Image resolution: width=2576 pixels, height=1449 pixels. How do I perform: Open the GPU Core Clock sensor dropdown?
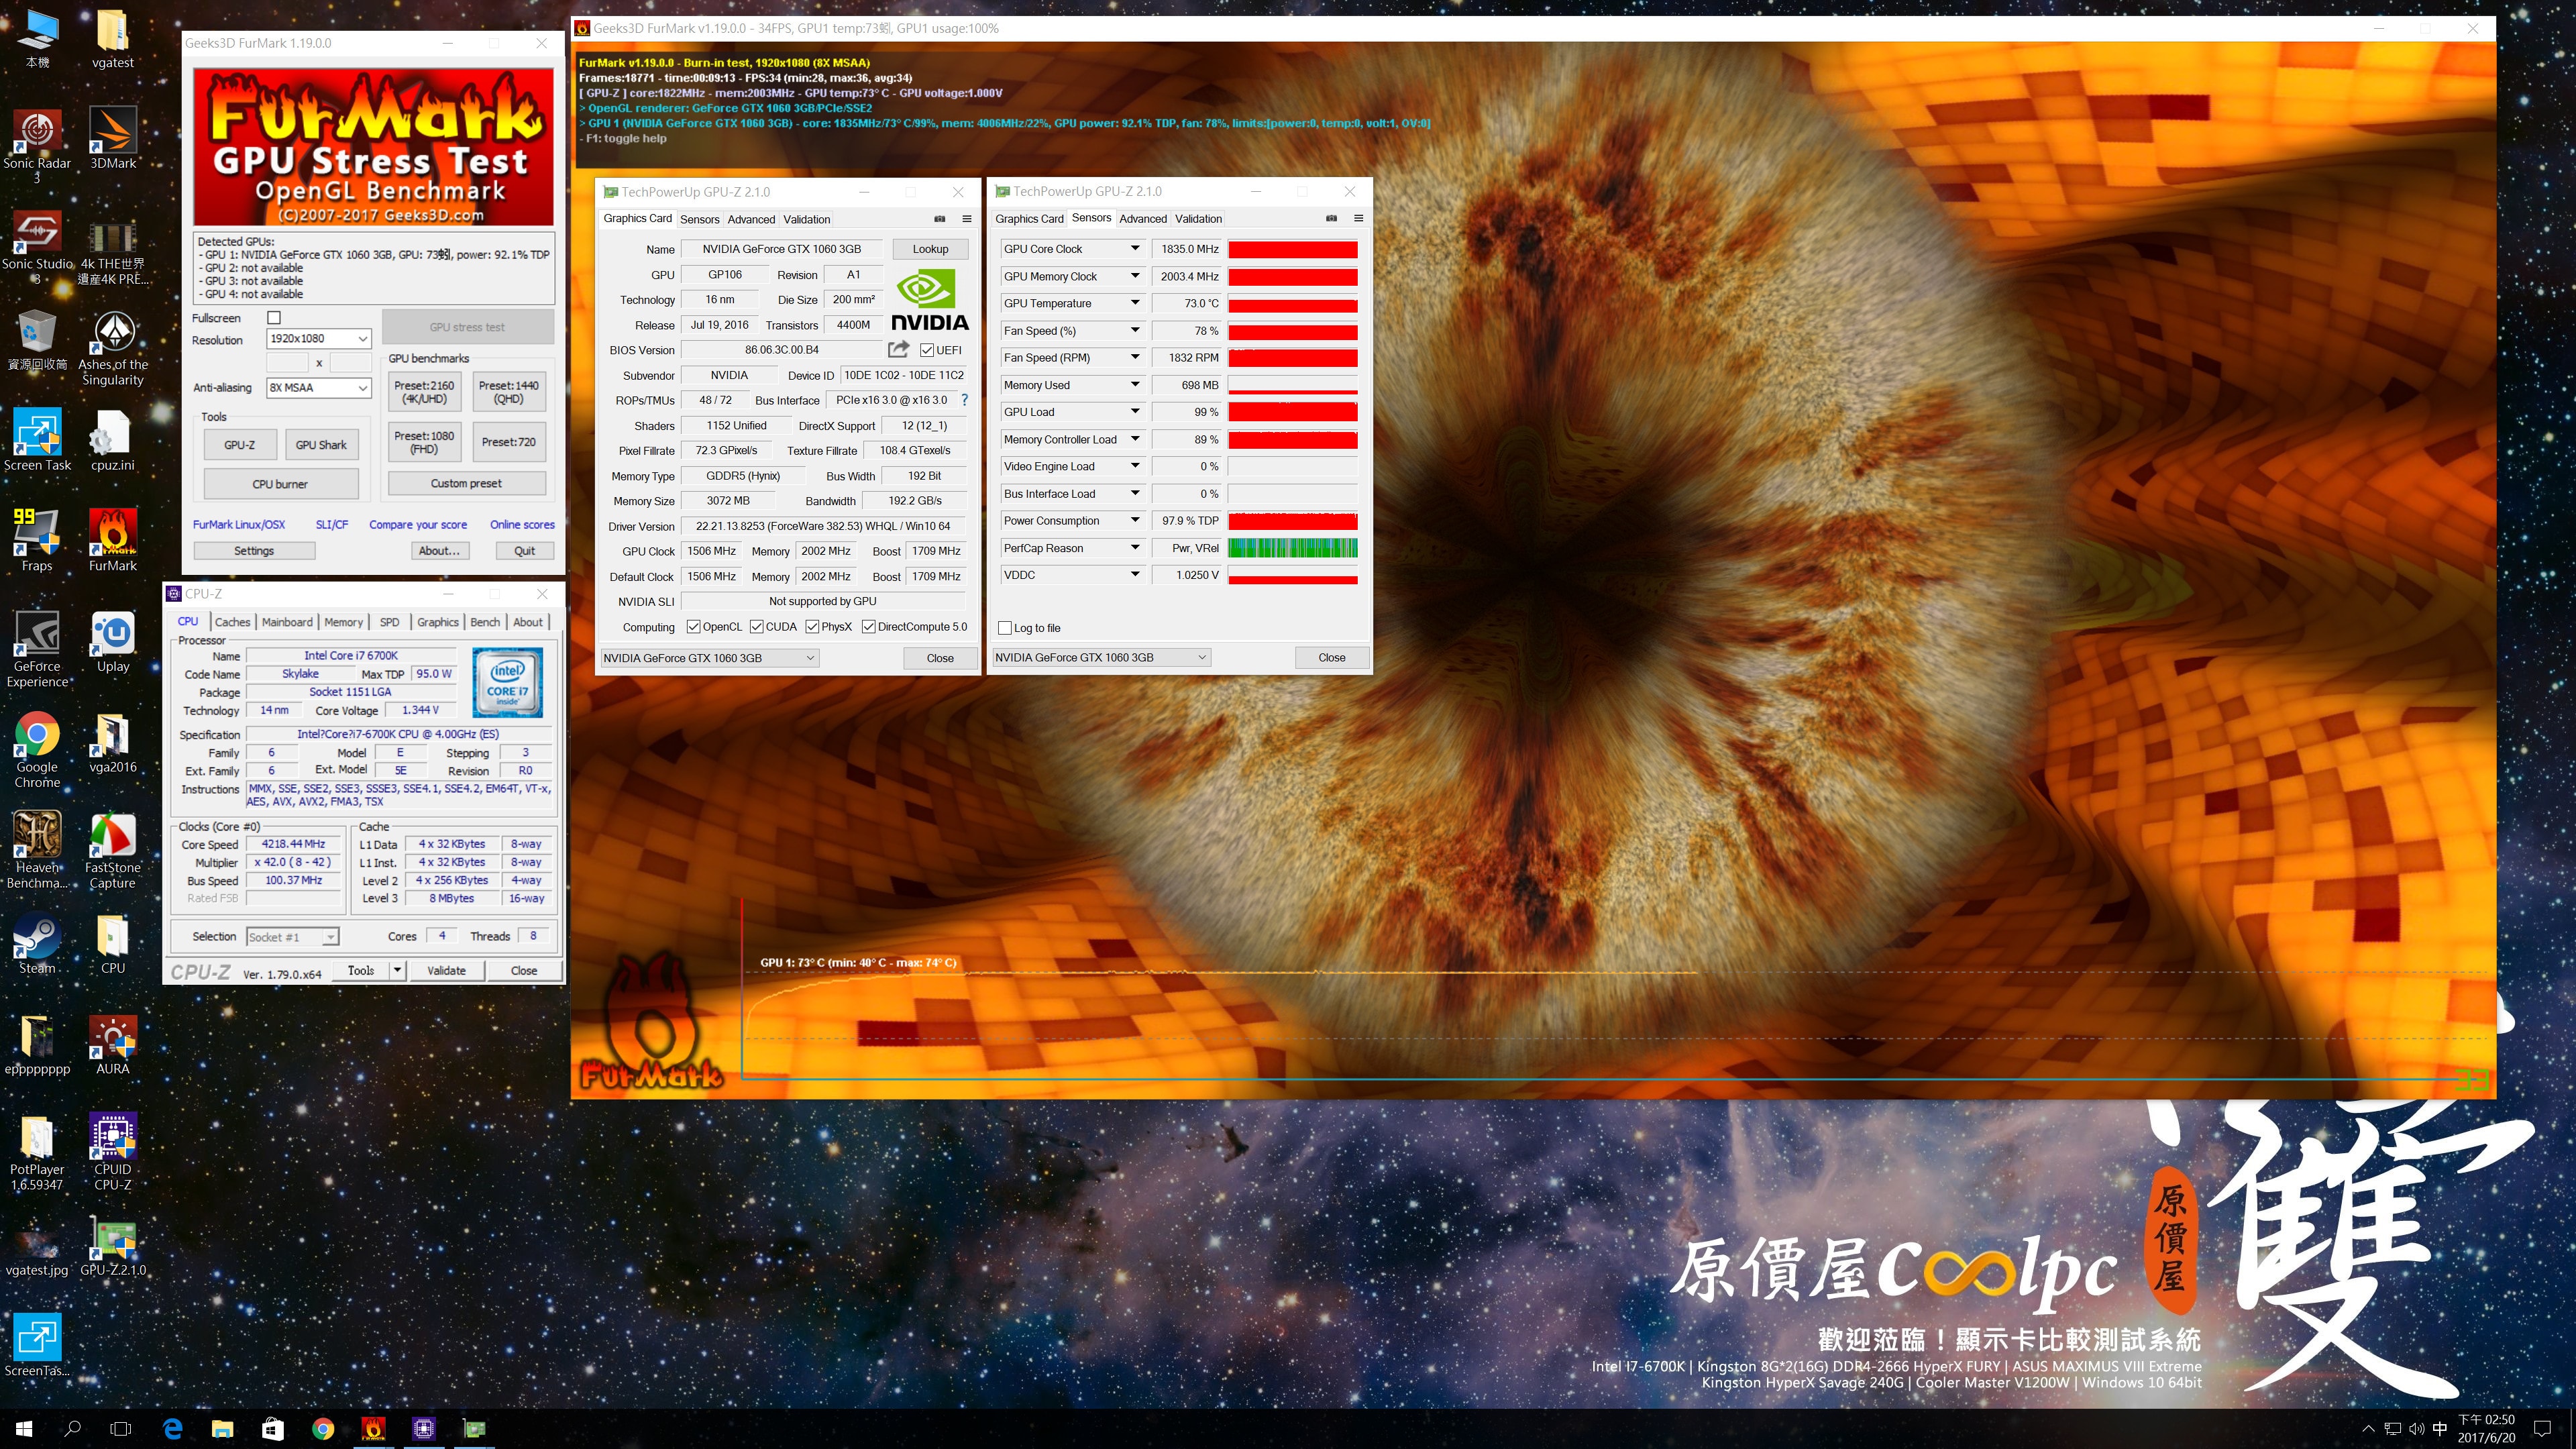tap(1135, 249)
